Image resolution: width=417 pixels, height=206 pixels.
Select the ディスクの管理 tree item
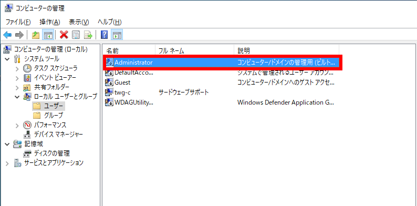(51, 153)
